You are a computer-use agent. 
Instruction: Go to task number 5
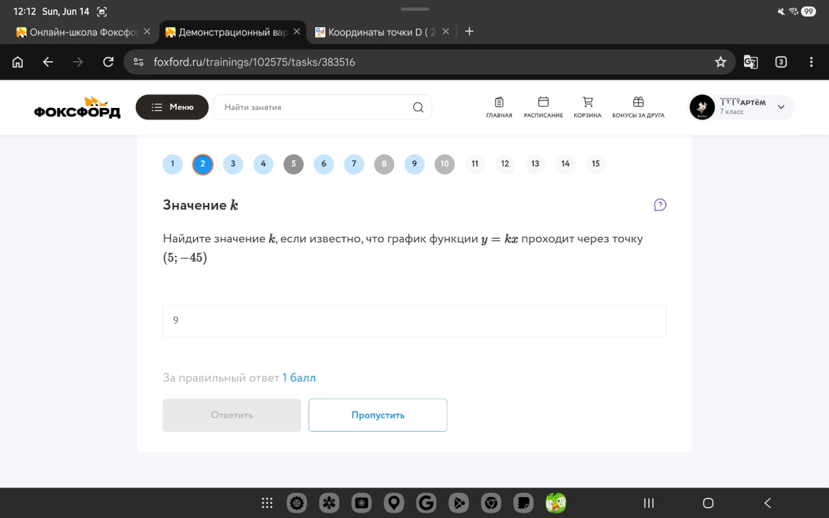294,164
